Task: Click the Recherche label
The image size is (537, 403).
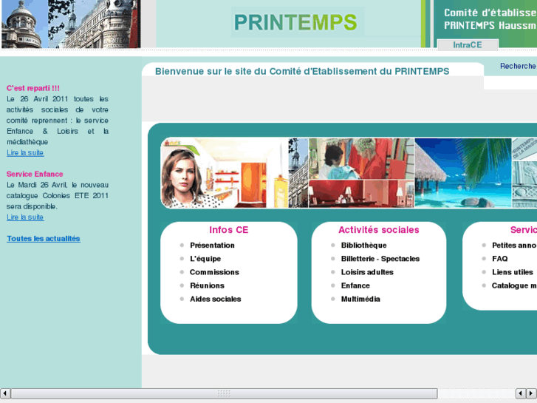Action: pos(518,66)
